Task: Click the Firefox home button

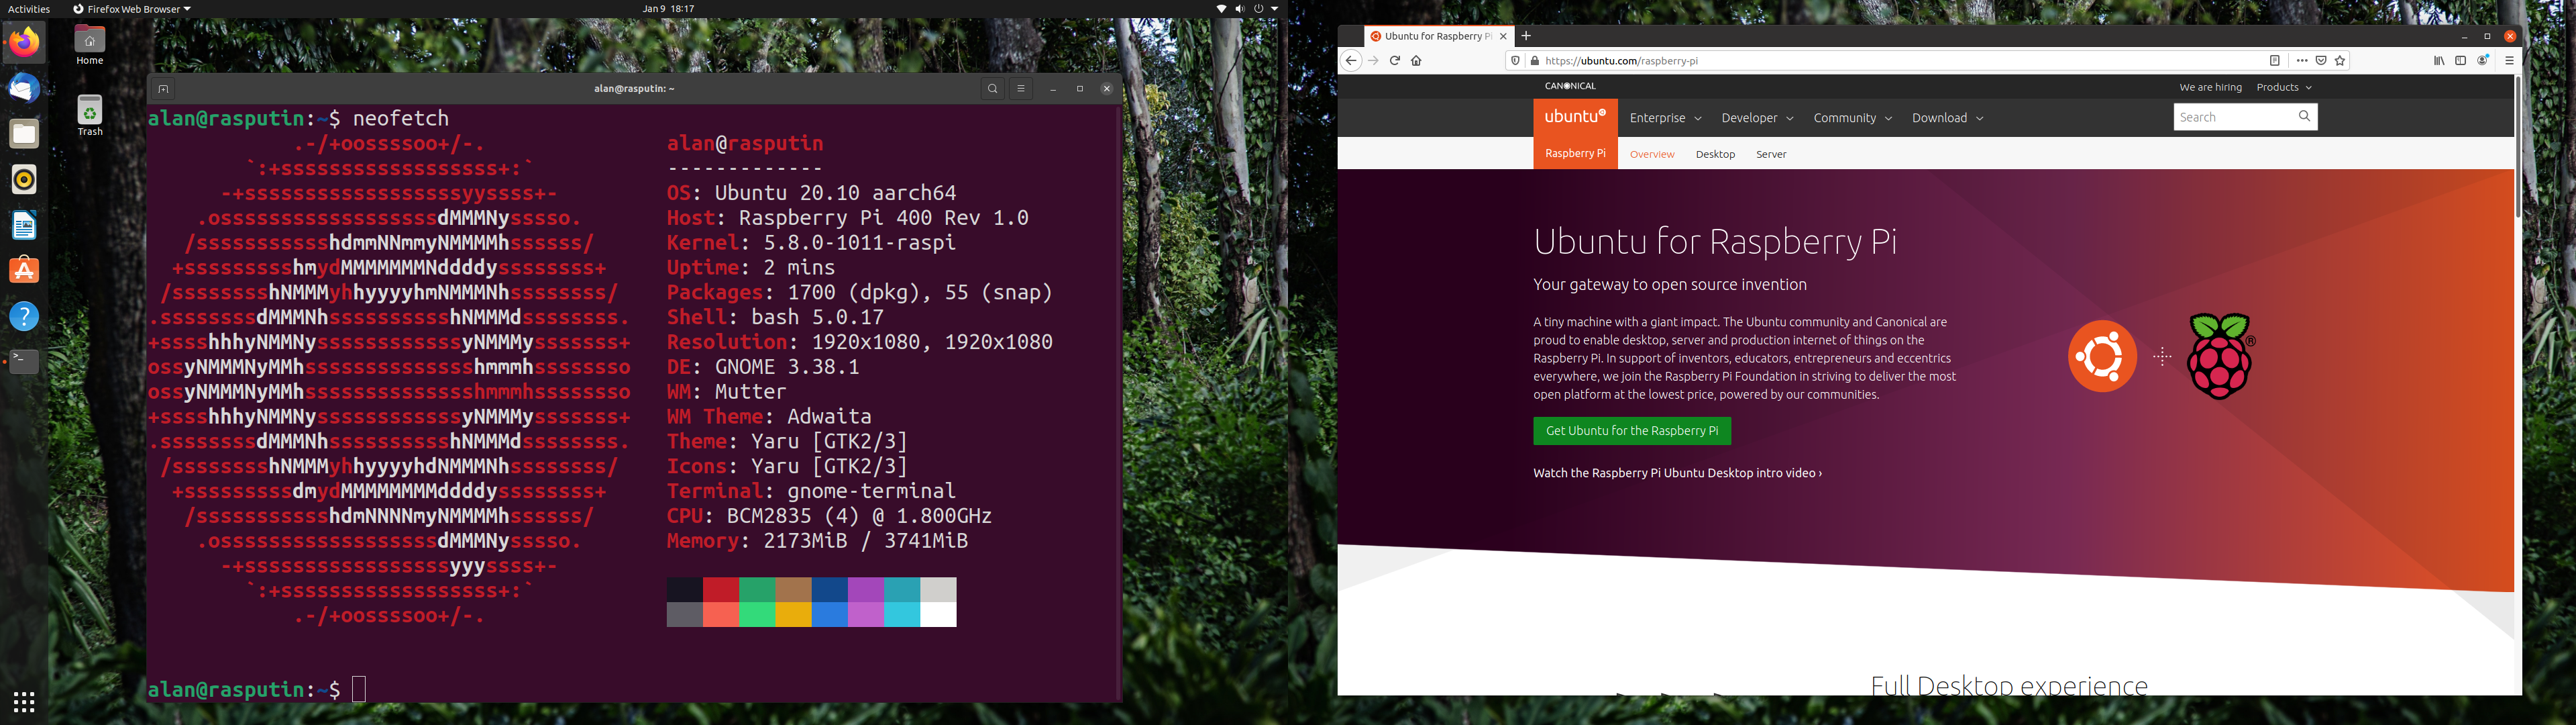Action: point(1416,61)
